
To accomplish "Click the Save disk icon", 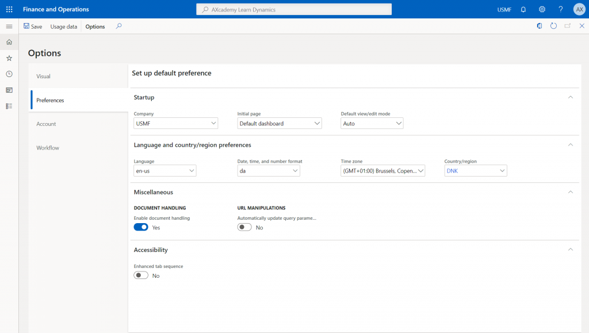I will coord(26,26).
